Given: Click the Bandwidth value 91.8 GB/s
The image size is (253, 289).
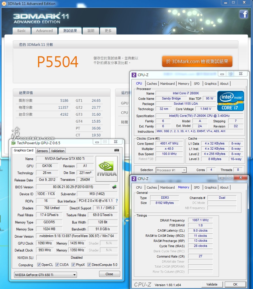Looking at the screenshot, I should tap(103, 229).
